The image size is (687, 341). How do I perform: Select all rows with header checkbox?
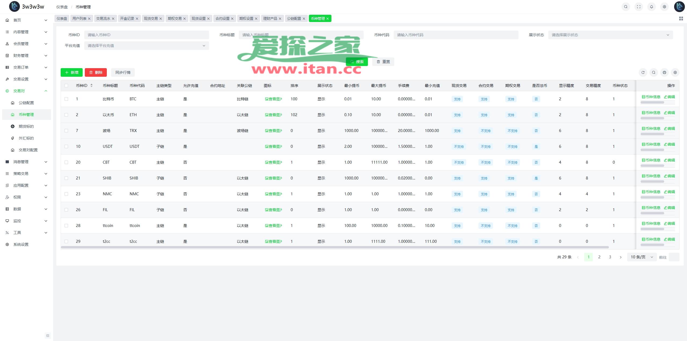pyautogui.click(x=66, y=86)
